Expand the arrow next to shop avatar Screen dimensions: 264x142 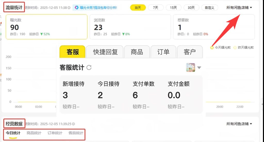point(199,68)
